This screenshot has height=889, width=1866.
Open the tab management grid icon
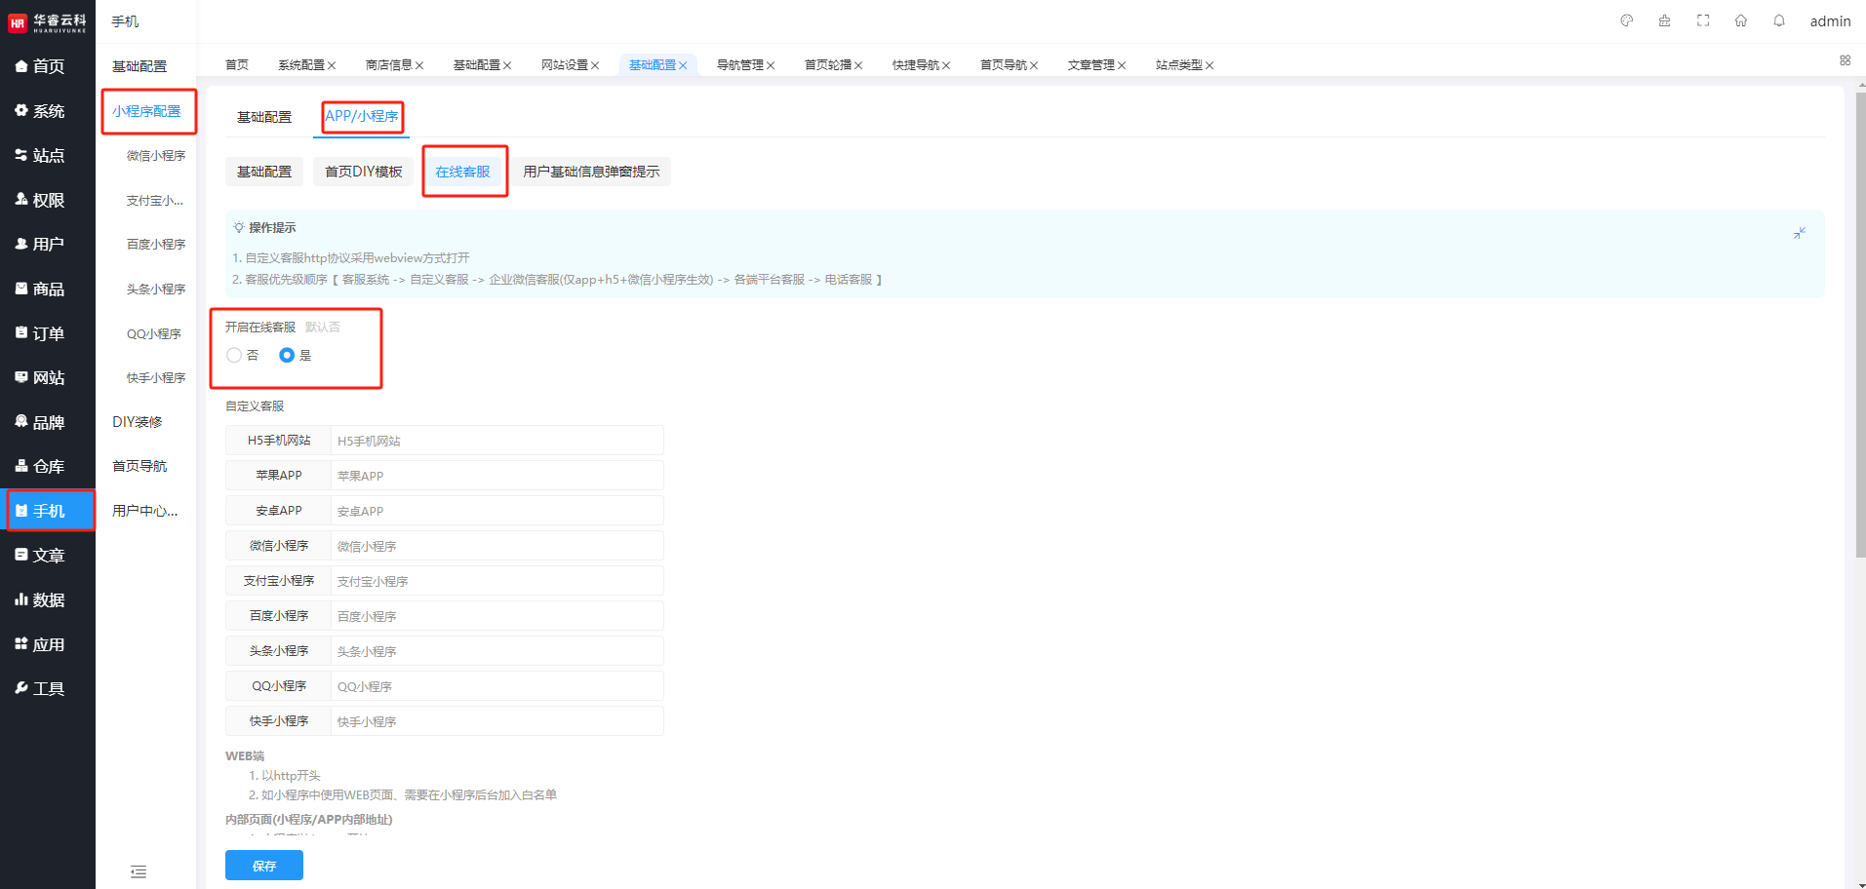tap(1845, 60)
